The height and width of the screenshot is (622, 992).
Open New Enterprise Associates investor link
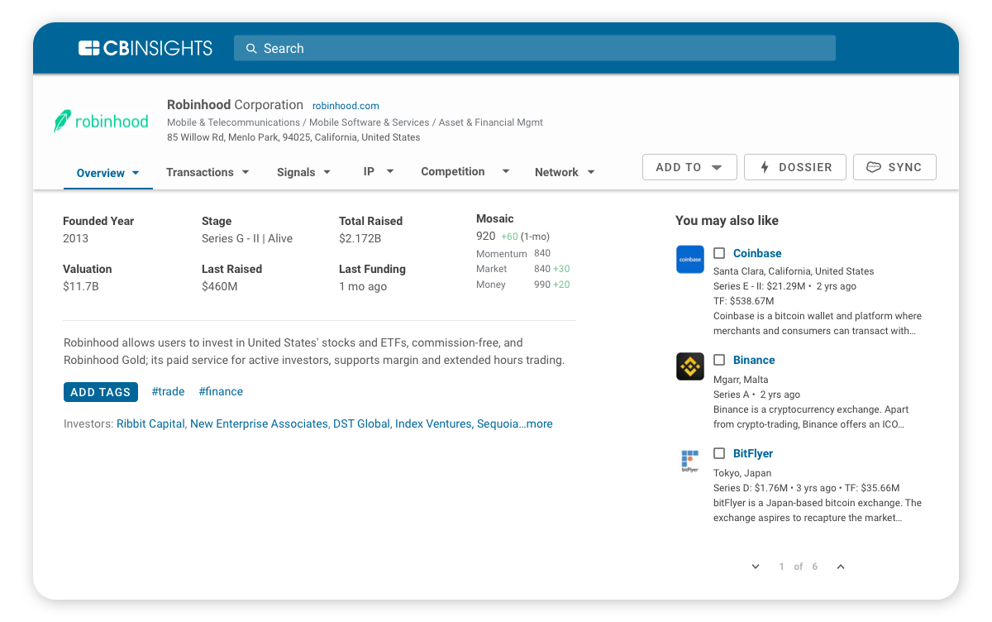(259, 423)
